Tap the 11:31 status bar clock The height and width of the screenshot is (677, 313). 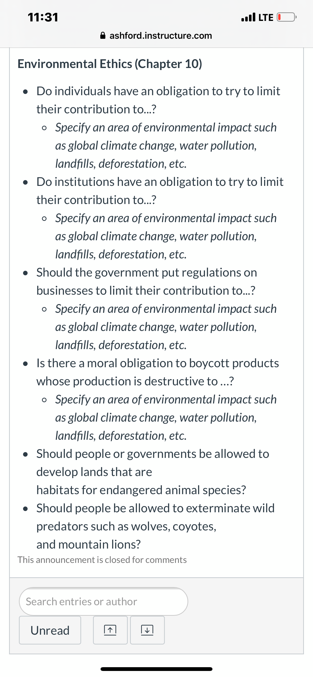coord(43,17)
